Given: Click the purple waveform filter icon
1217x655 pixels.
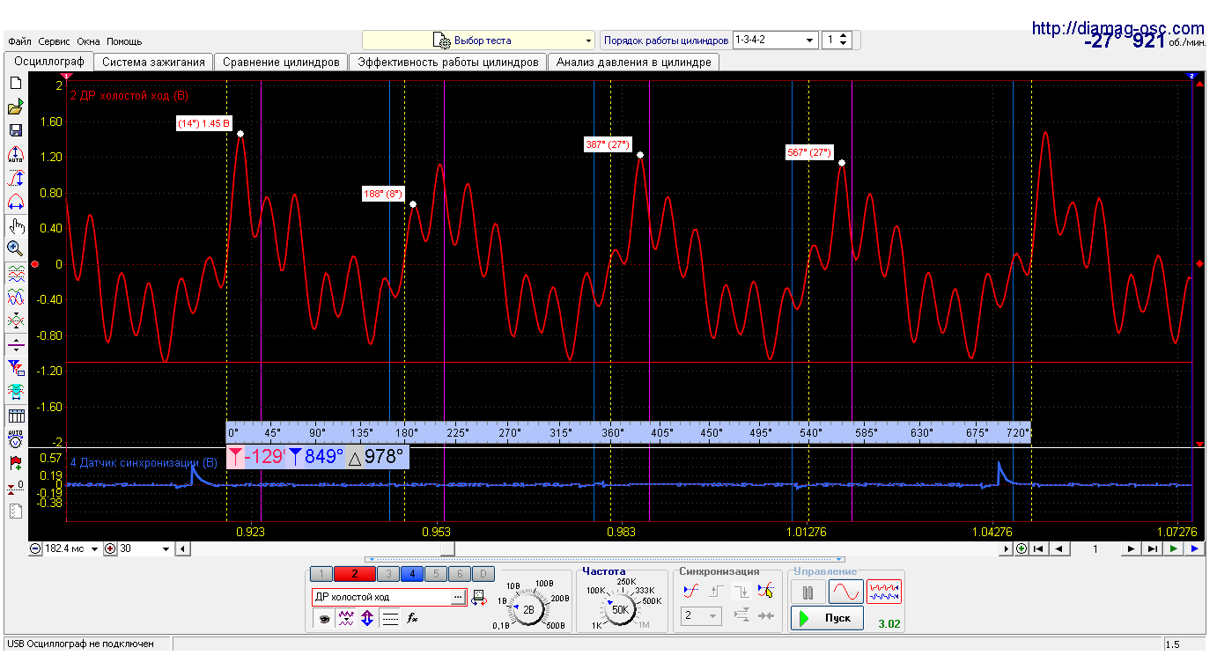Looking at the screenshot, I should click(x=346, y=619).
